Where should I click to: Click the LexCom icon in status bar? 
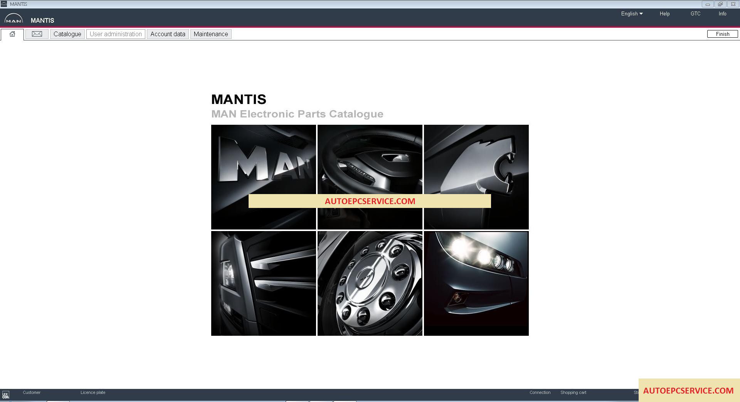point(5,395)
